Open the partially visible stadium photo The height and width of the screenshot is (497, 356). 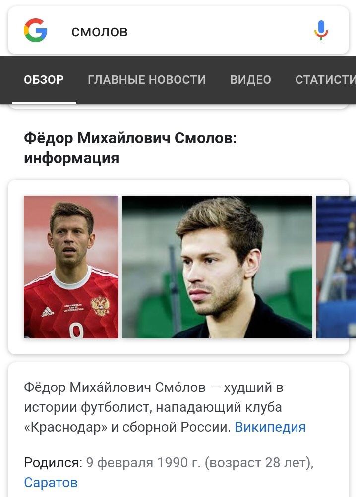[336, 267]
